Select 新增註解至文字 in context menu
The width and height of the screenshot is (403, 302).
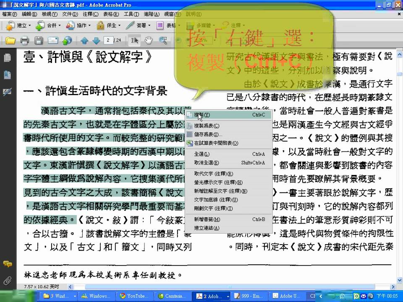228,191
